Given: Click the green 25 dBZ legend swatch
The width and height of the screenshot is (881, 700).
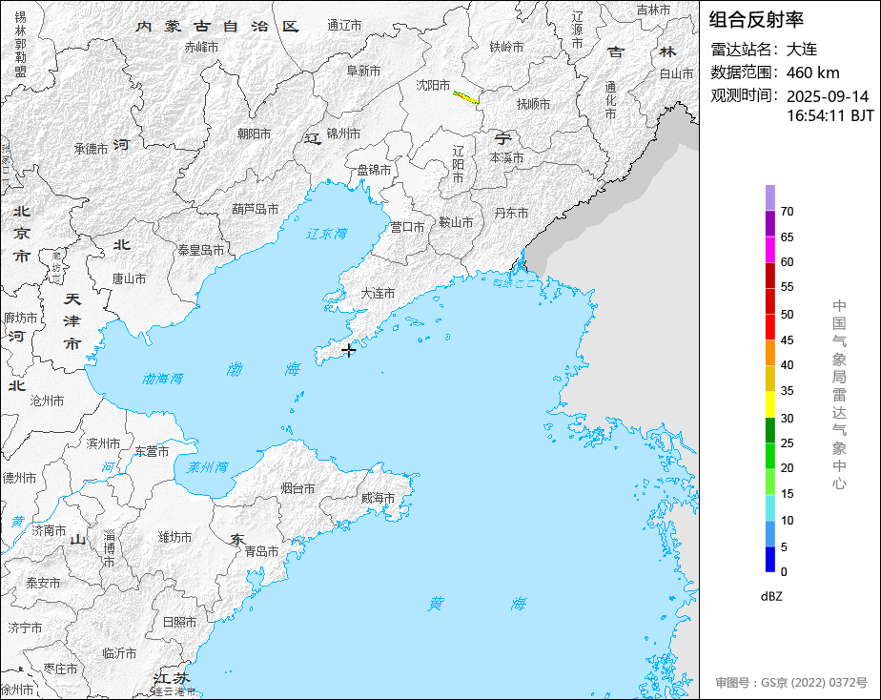Looking at the screenshot, I should click(769, 456).
